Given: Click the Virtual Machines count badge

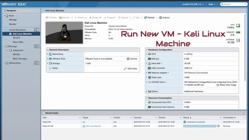Looking at the screenshot, I should (x=37, y=30).
